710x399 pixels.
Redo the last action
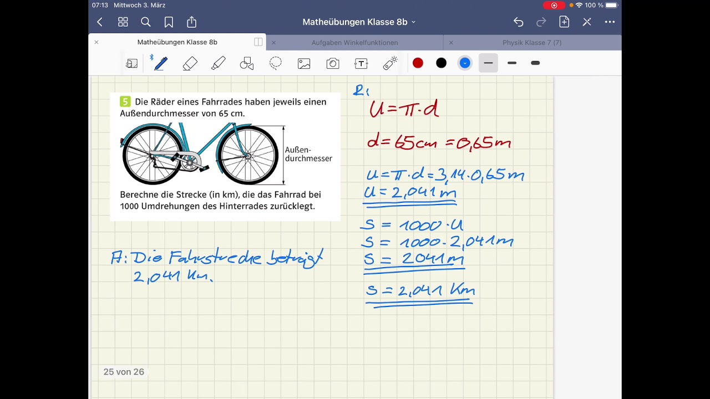[x=541, y=22]
